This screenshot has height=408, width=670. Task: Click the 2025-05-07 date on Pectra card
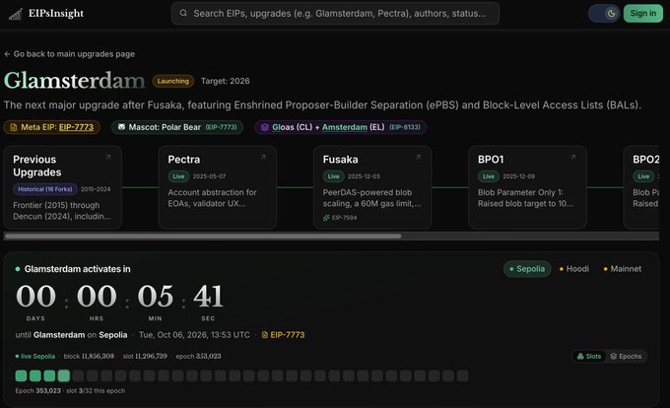click(x=209, y=176)
